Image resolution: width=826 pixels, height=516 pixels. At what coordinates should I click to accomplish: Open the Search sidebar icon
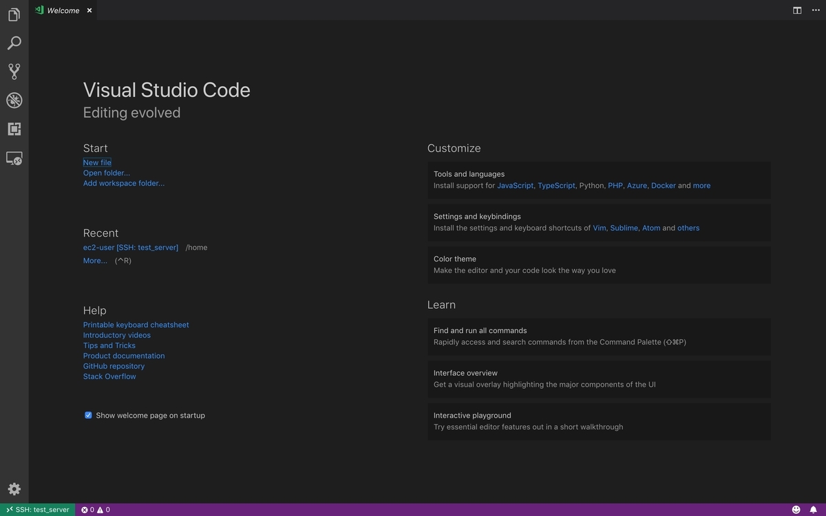click(14, 42)
